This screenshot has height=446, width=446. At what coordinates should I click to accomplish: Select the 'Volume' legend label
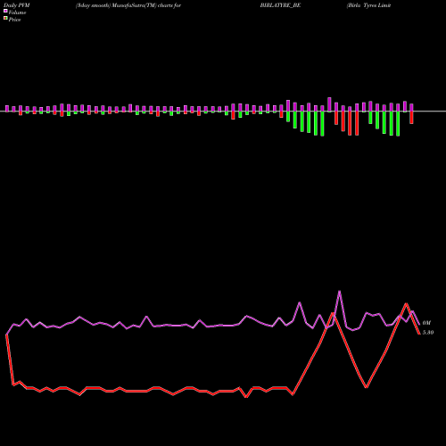pos(17,12)
